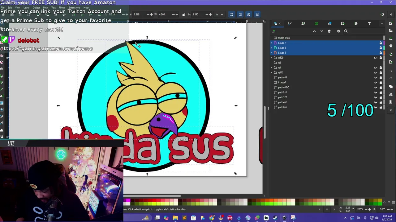Toggle width/height ratio lock icon
Screen dimensions: 396x222
click(x=184, y=14)
